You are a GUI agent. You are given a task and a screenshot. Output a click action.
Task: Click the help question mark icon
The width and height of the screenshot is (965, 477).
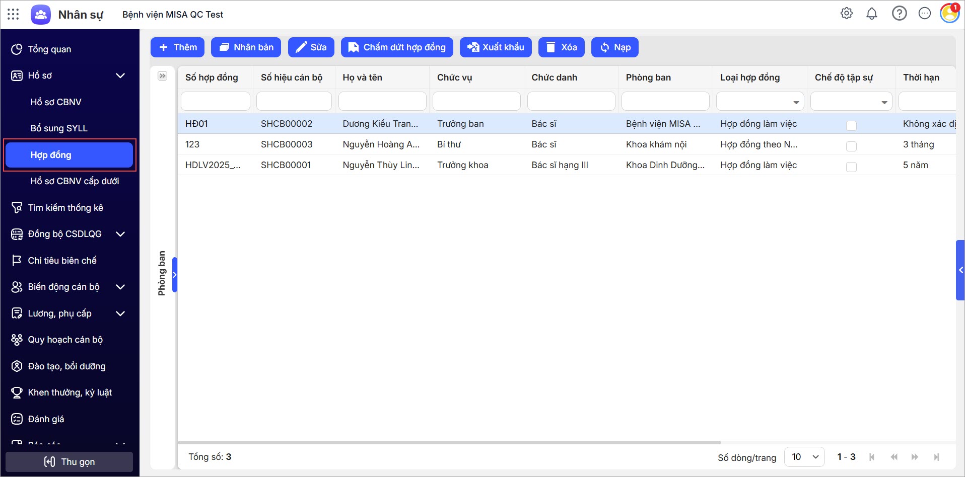coord(899,14)
